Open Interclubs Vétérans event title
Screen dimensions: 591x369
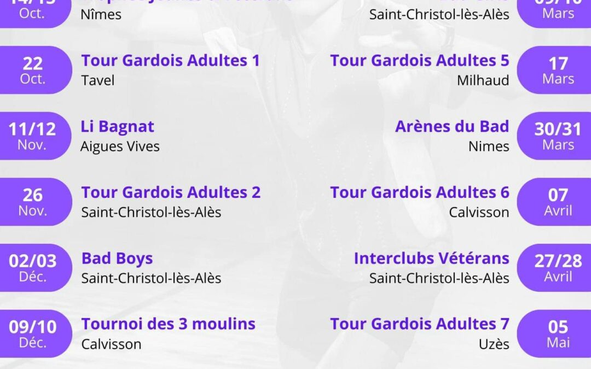point(432,258)
